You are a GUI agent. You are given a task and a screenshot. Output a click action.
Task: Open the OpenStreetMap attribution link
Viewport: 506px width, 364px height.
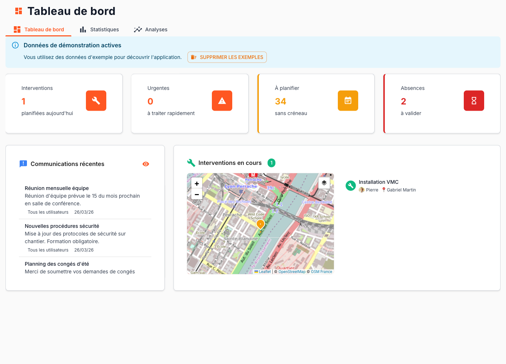(x=292, y=272)
